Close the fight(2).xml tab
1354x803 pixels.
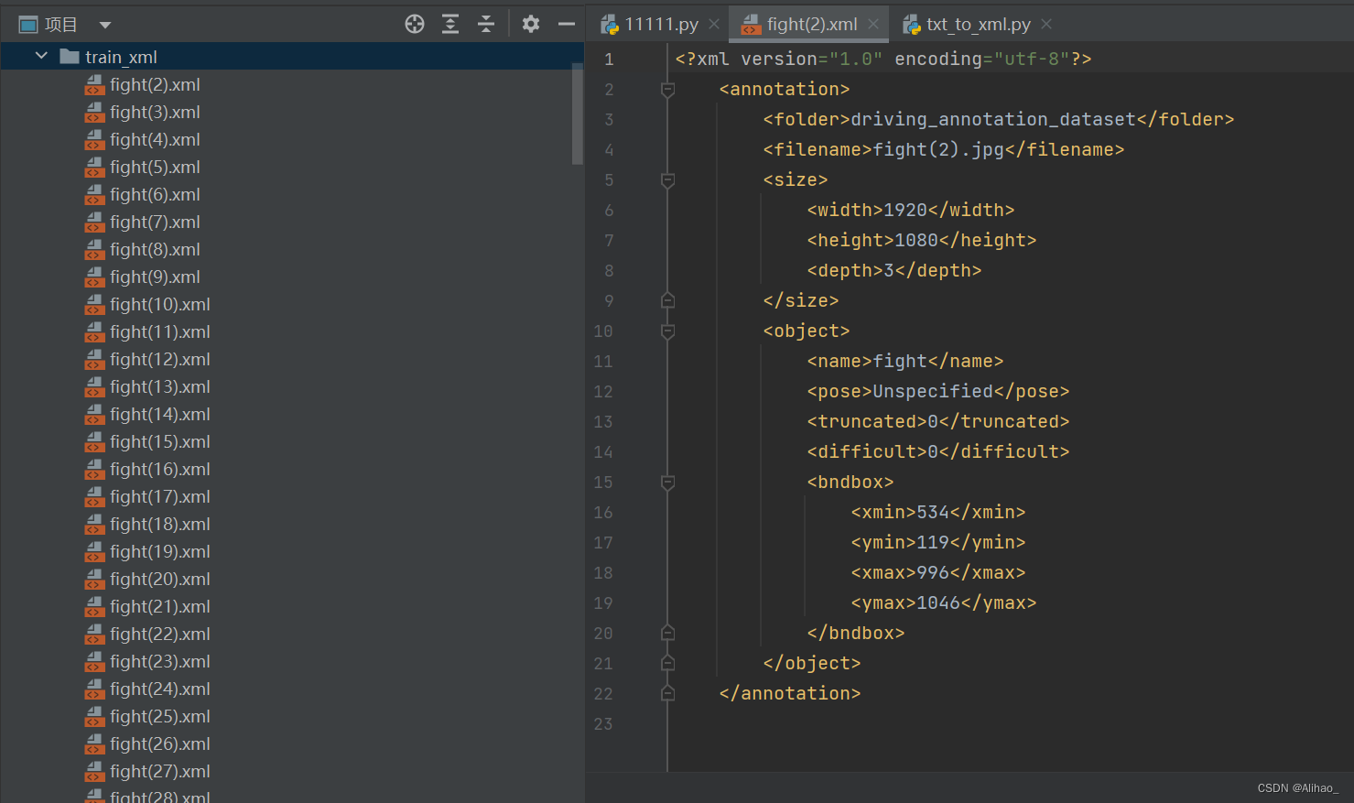click(874, 24)
